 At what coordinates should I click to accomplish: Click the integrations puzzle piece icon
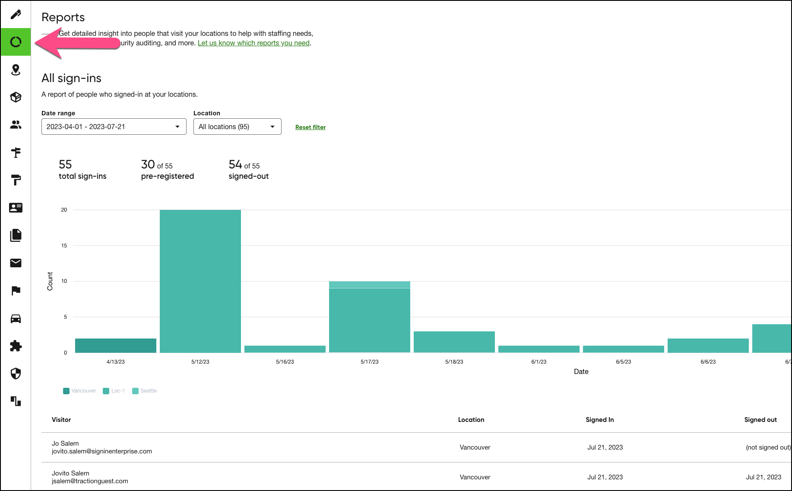16,346
